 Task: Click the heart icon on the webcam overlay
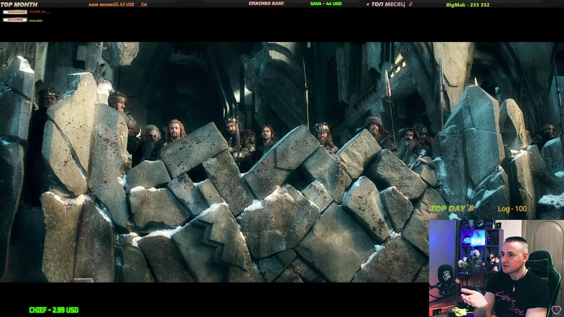pos(556,310)
